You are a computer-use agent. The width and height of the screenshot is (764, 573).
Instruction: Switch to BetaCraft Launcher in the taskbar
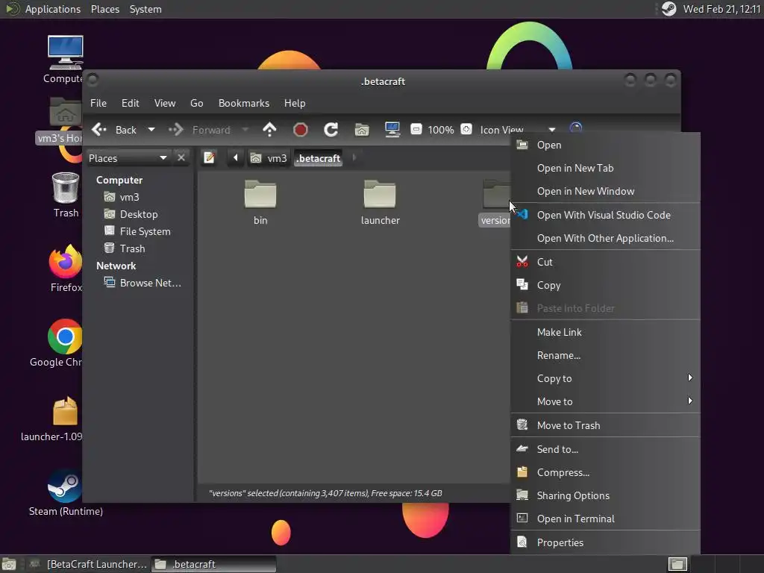pos(87,564)
